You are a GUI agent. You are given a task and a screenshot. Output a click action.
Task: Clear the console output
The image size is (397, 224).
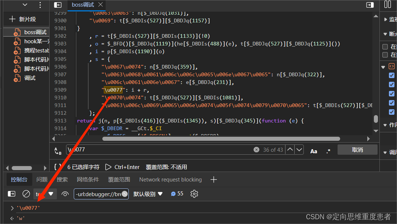(26, 194)
